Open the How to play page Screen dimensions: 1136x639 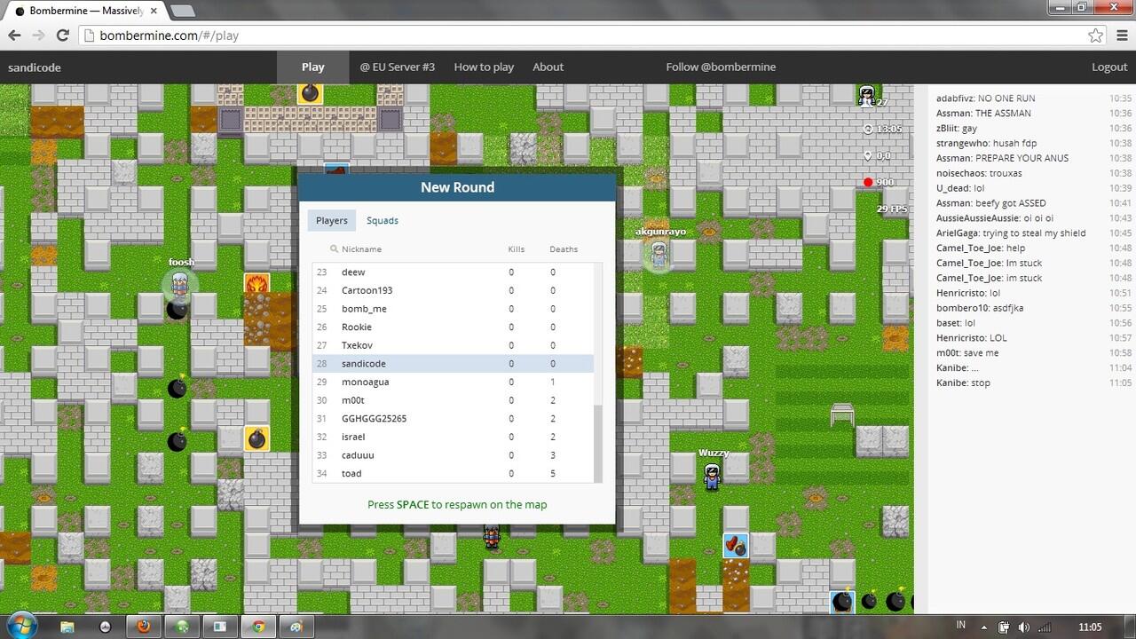pos(484,67)
